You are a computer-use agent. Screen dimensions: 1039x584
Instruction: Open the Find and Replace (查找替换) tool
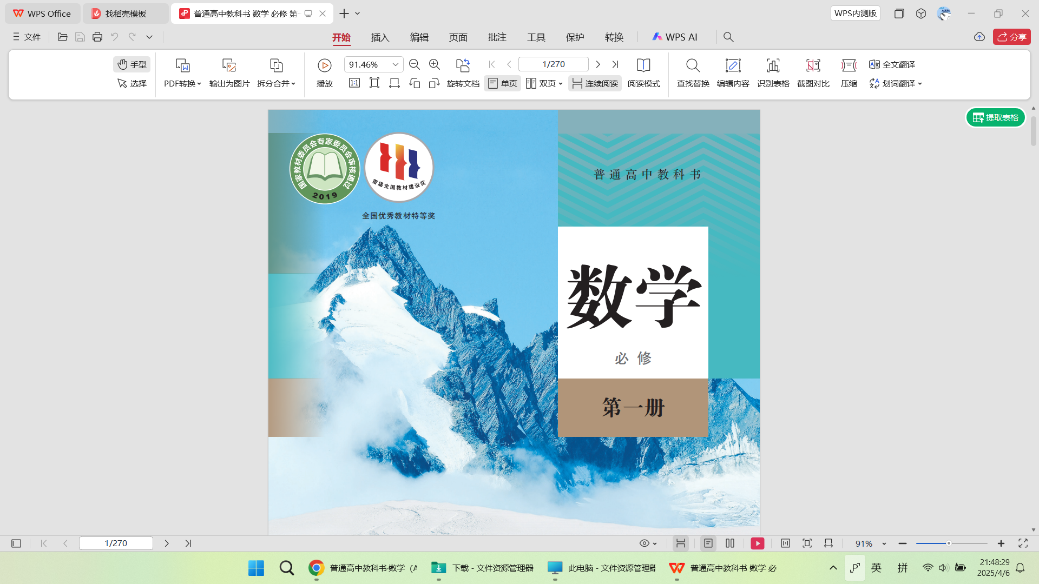(693, 65)
